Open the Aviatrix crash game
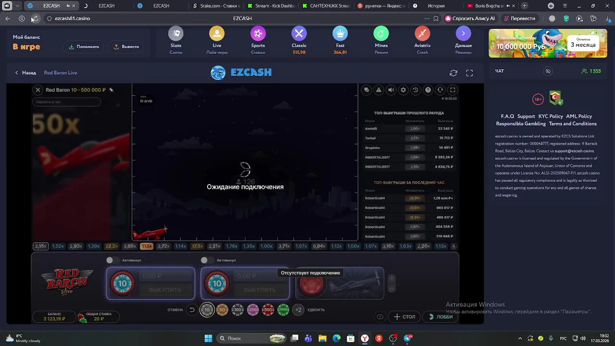 tap(422, 34)
